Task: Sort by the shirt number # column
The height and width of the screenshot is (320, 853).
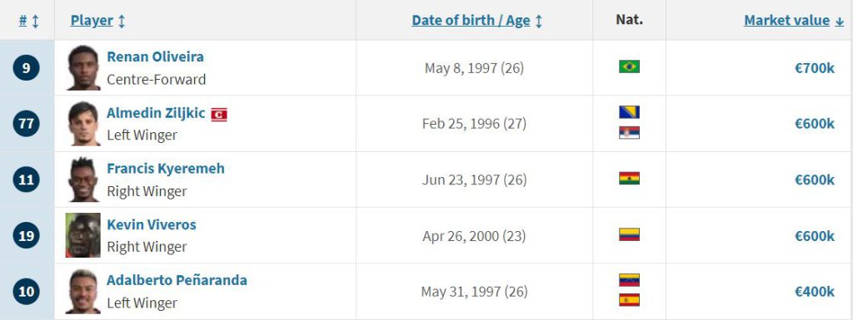Action: click(29, 21)
